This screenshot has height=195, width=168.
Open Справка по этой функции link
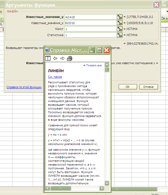24,87
